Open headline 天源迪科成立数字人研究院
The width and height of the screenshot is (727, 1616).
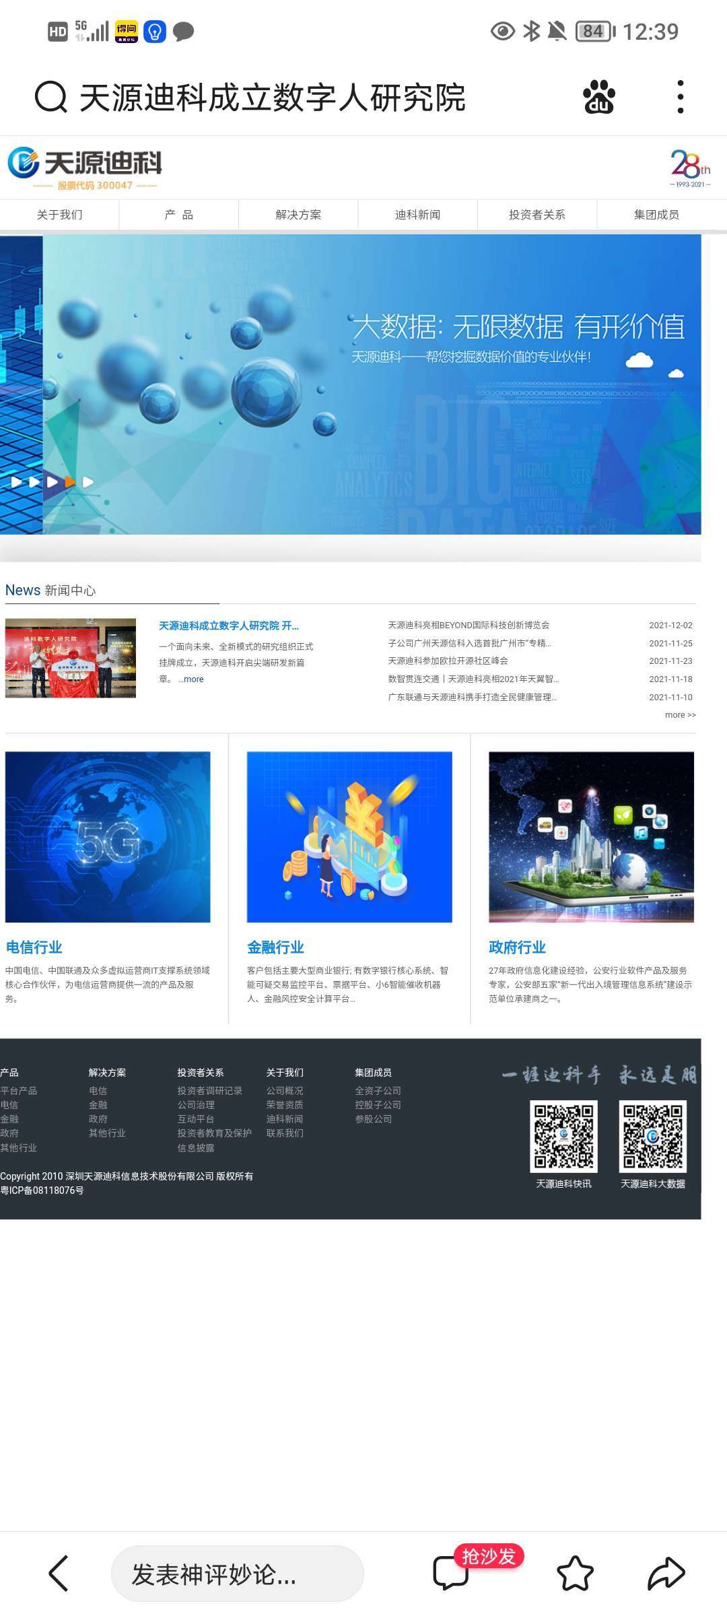click(x=229, y=626)
